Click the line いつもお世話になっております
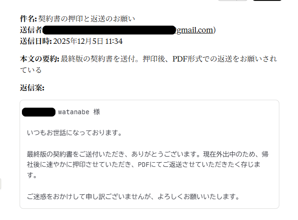 74,133
